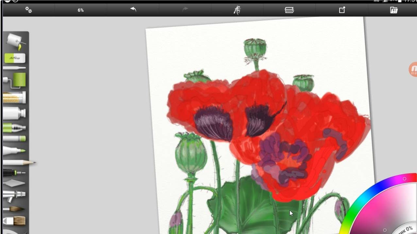Select the thin watercolor brush tool
The height and width of the screenshot is (234, 417).
pyautogui.click(x=14, y=209)
